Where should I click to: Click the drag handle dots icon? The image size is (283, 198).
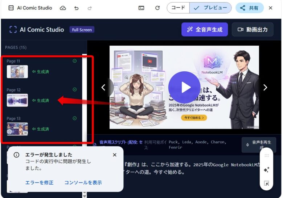pos(267,156)
